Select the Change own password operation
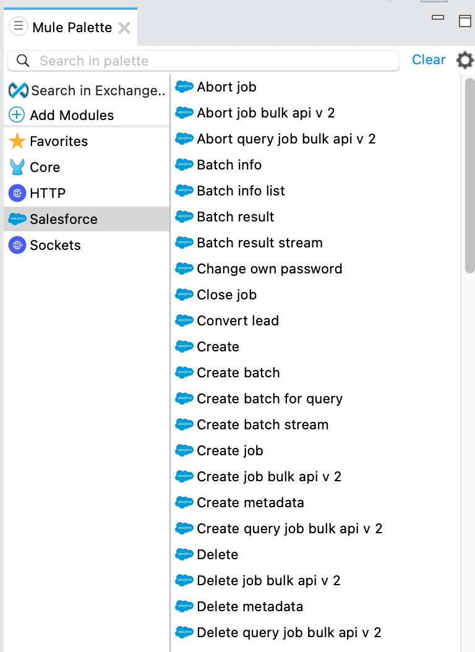This screenshot has height=652, width=475. [x=269, y=268]
